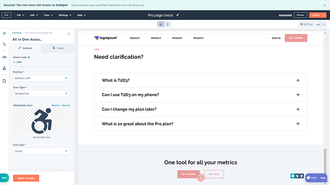Open the Contents tree icon in sidebar
Viewport: 330px width, 185px height.
pyautogui.click(x=4, y=44)
